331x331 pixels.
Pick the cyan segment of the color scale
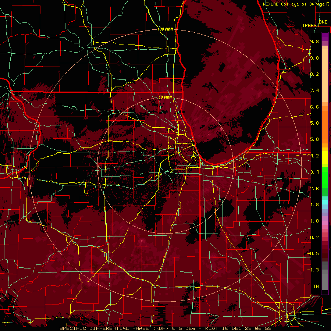click(x=325, y=202)
